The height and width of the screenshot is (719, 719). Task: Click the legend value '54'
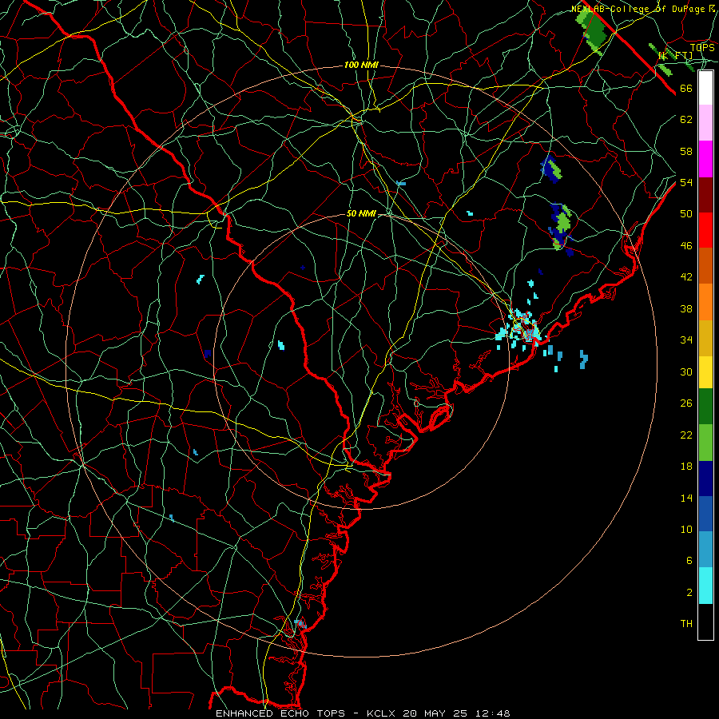(x=686, y=182)
